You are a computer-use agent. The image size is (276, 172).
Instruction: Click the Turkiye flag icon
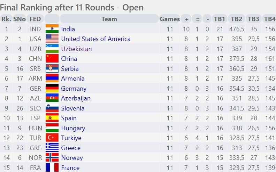[x=52, y=138]
